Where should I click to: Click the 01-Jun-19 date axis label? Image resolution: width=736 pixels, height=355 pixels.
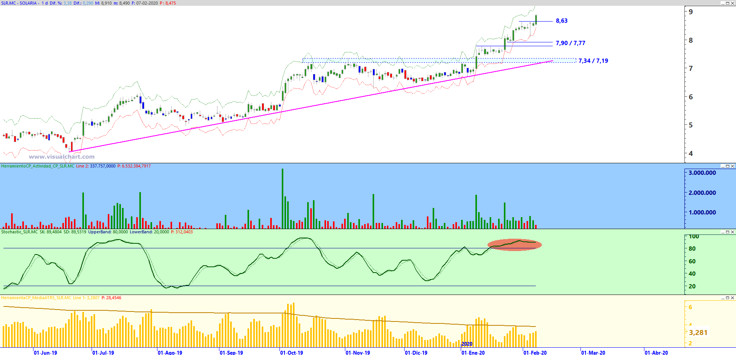45,352
